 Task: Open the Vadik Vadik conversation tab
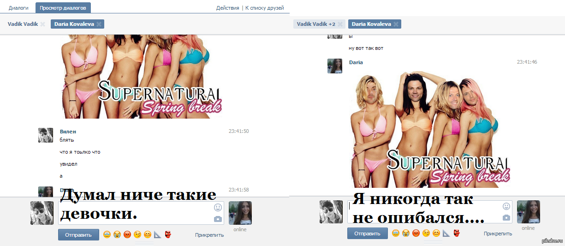(23, 24)
